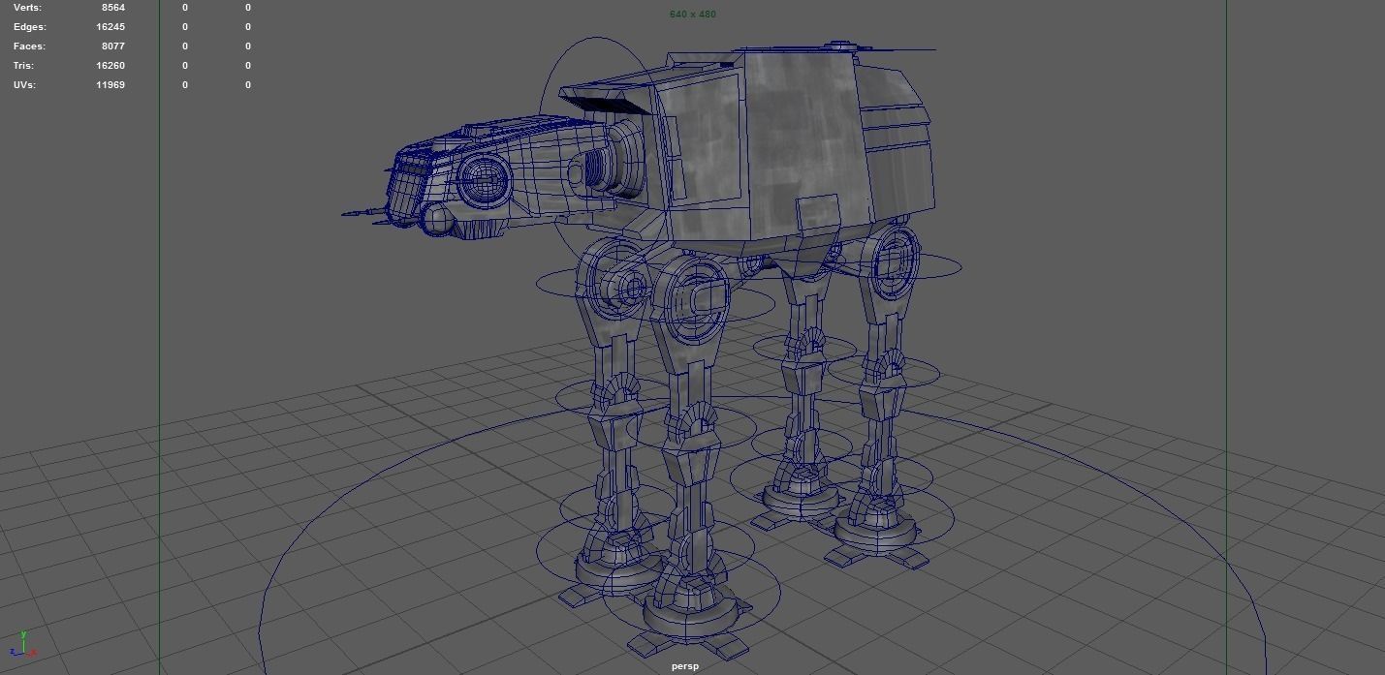1385x675 pixels.
Task: Click the Tris: label in heads-up display
Action: tap(23, 66)
